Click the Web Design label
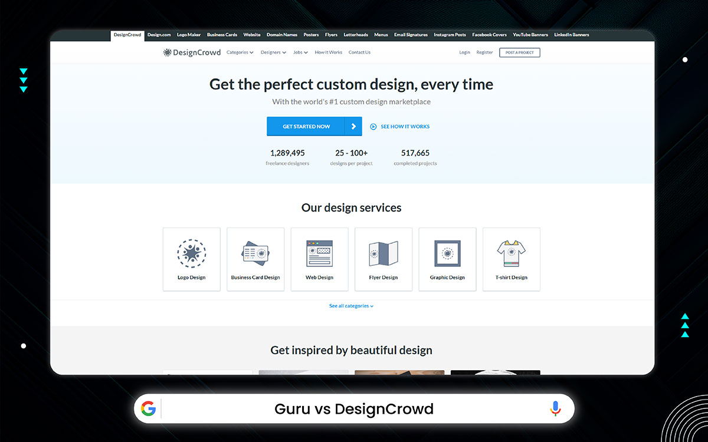This screenshot has width=708, height=442. pos(319,278)
